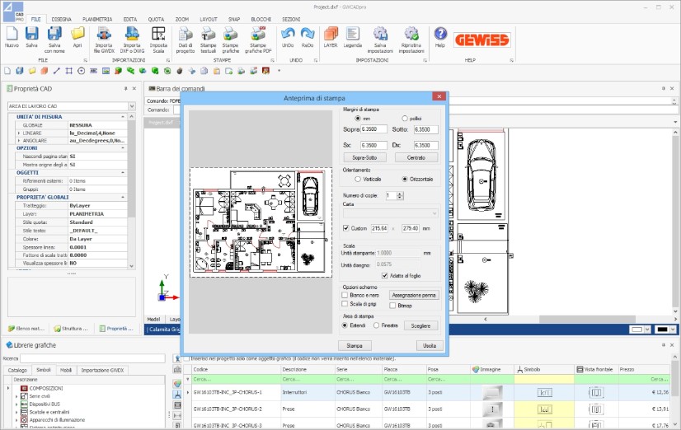Uncheck the Adatta al foglio checkbox
Viewport: 681px width, 430px height.
click(384, 275)
